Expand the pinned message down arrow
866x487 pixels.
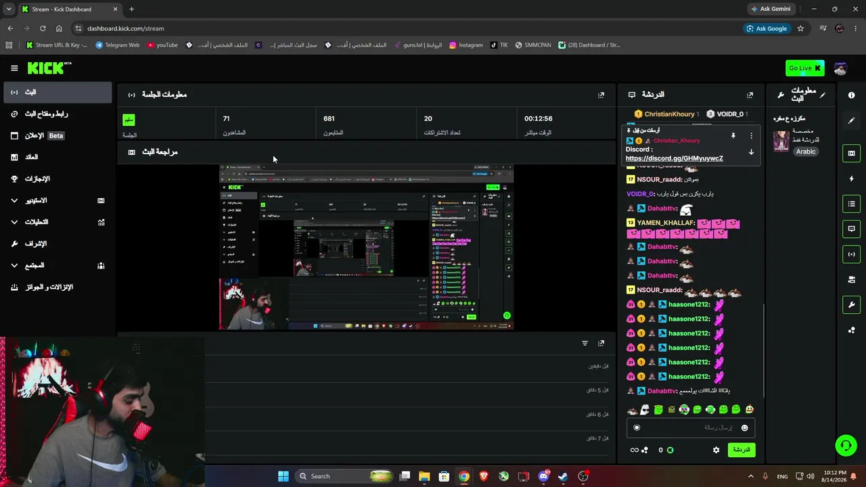[751, 152]
